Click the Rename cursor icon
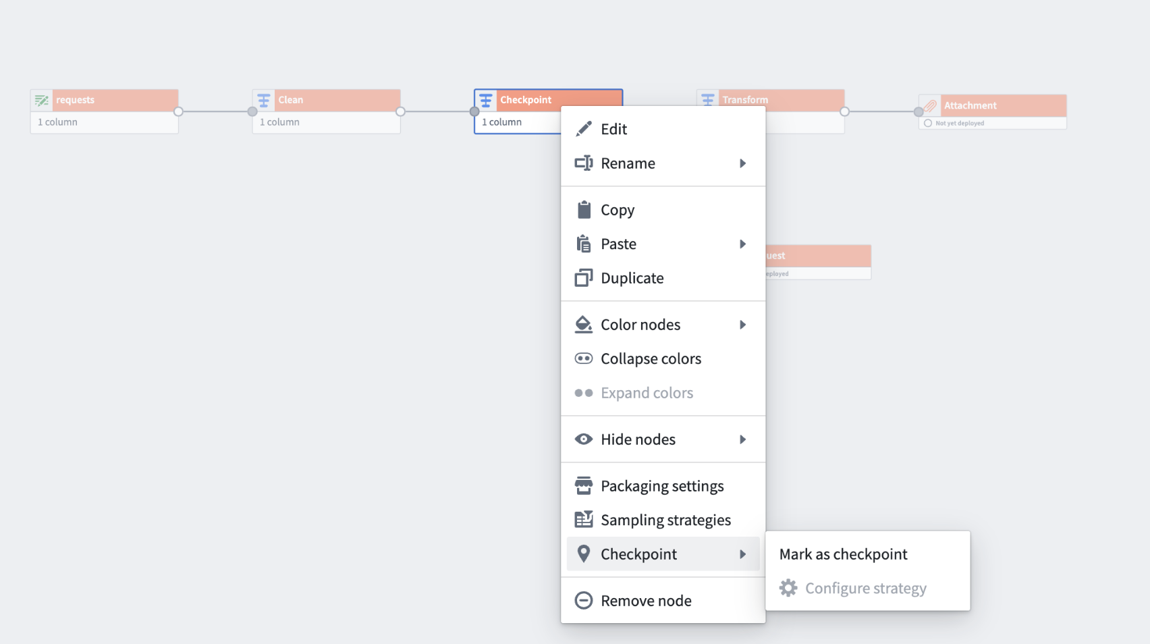 coord(584,163)
